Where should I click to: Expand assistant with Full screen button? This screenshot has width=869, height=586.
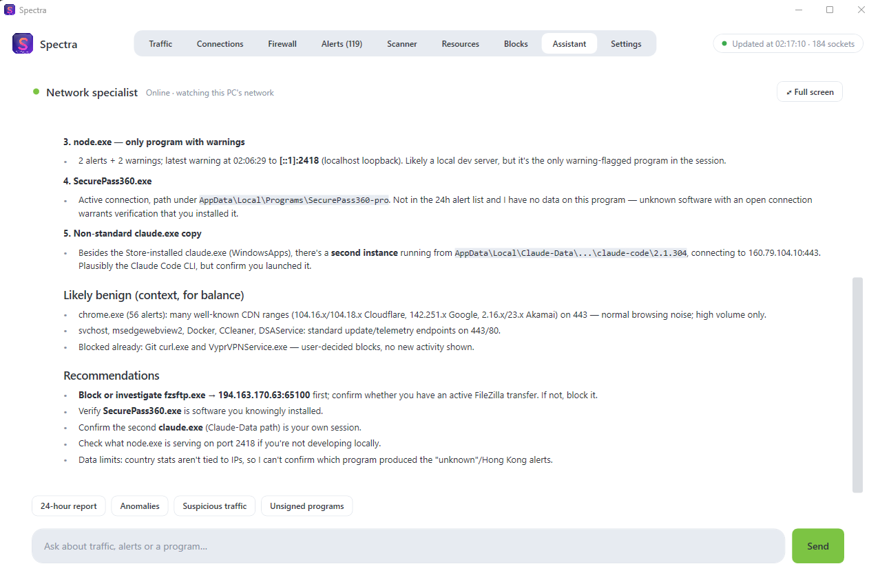point(810,91)
